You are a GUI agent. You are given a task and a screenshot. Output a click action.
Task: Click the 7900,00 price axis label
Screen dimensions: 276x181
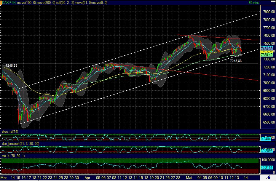point(269,12)
